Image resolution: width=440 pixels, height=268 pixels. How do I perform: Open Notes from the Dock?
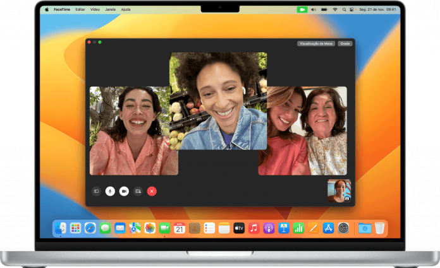(x=224, y=228)
